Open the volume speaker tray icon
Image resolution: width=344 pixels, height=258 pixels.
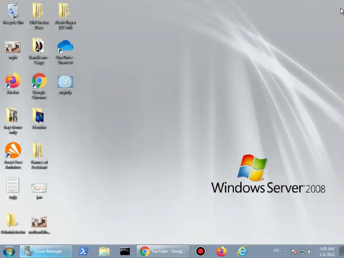pos(310,252)
